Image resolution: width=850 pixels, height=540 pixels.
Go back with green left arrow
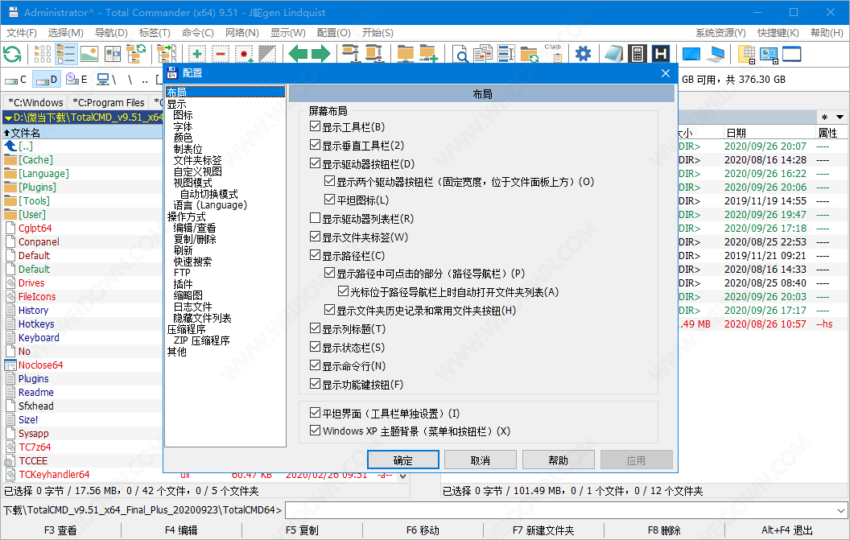pyautogui.click(x=298, y=54)
